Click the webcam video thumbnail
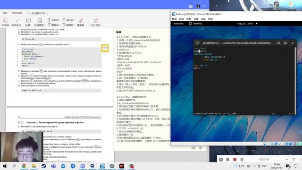The image size is (302, 170). pos(22,147)
